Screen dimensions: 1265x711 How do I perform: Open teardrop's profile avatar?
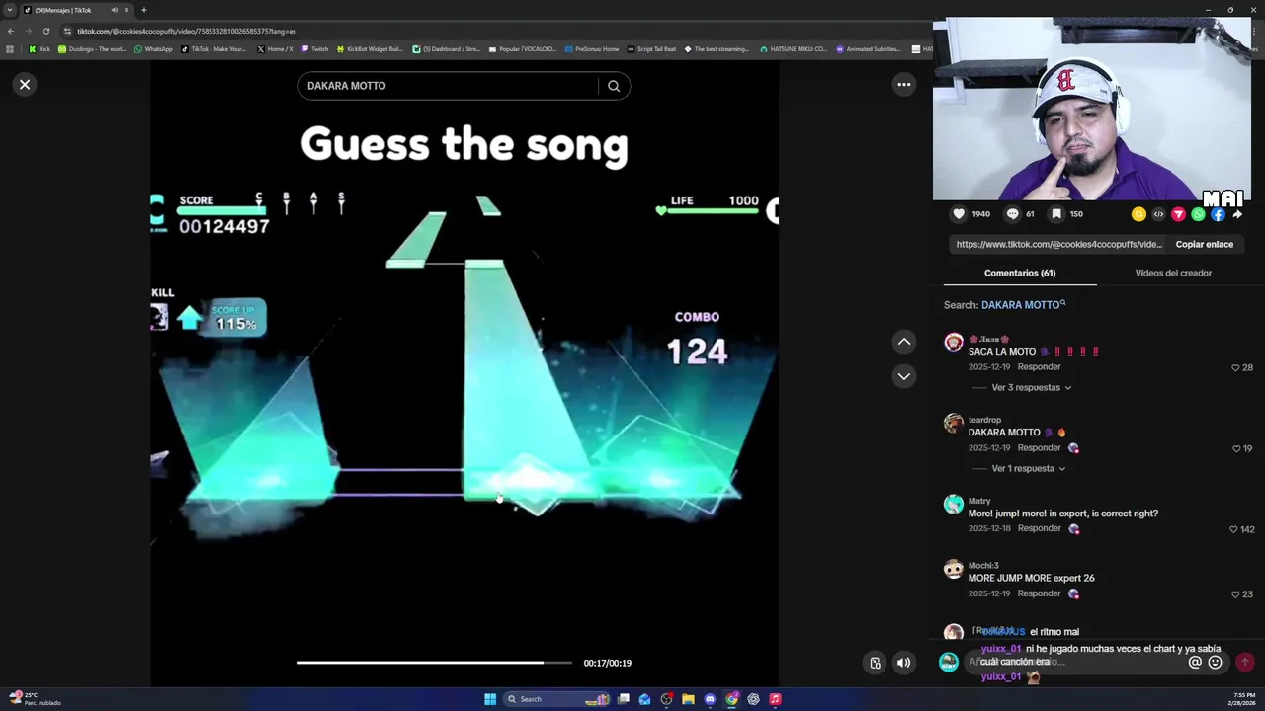click(x=953, y=423)
